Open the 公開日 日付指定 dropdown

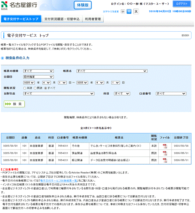[38, 77]
